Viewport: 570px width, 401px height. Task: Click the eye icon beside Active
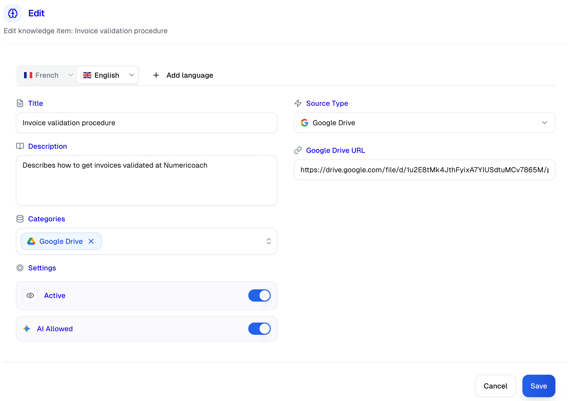point(30,295)
